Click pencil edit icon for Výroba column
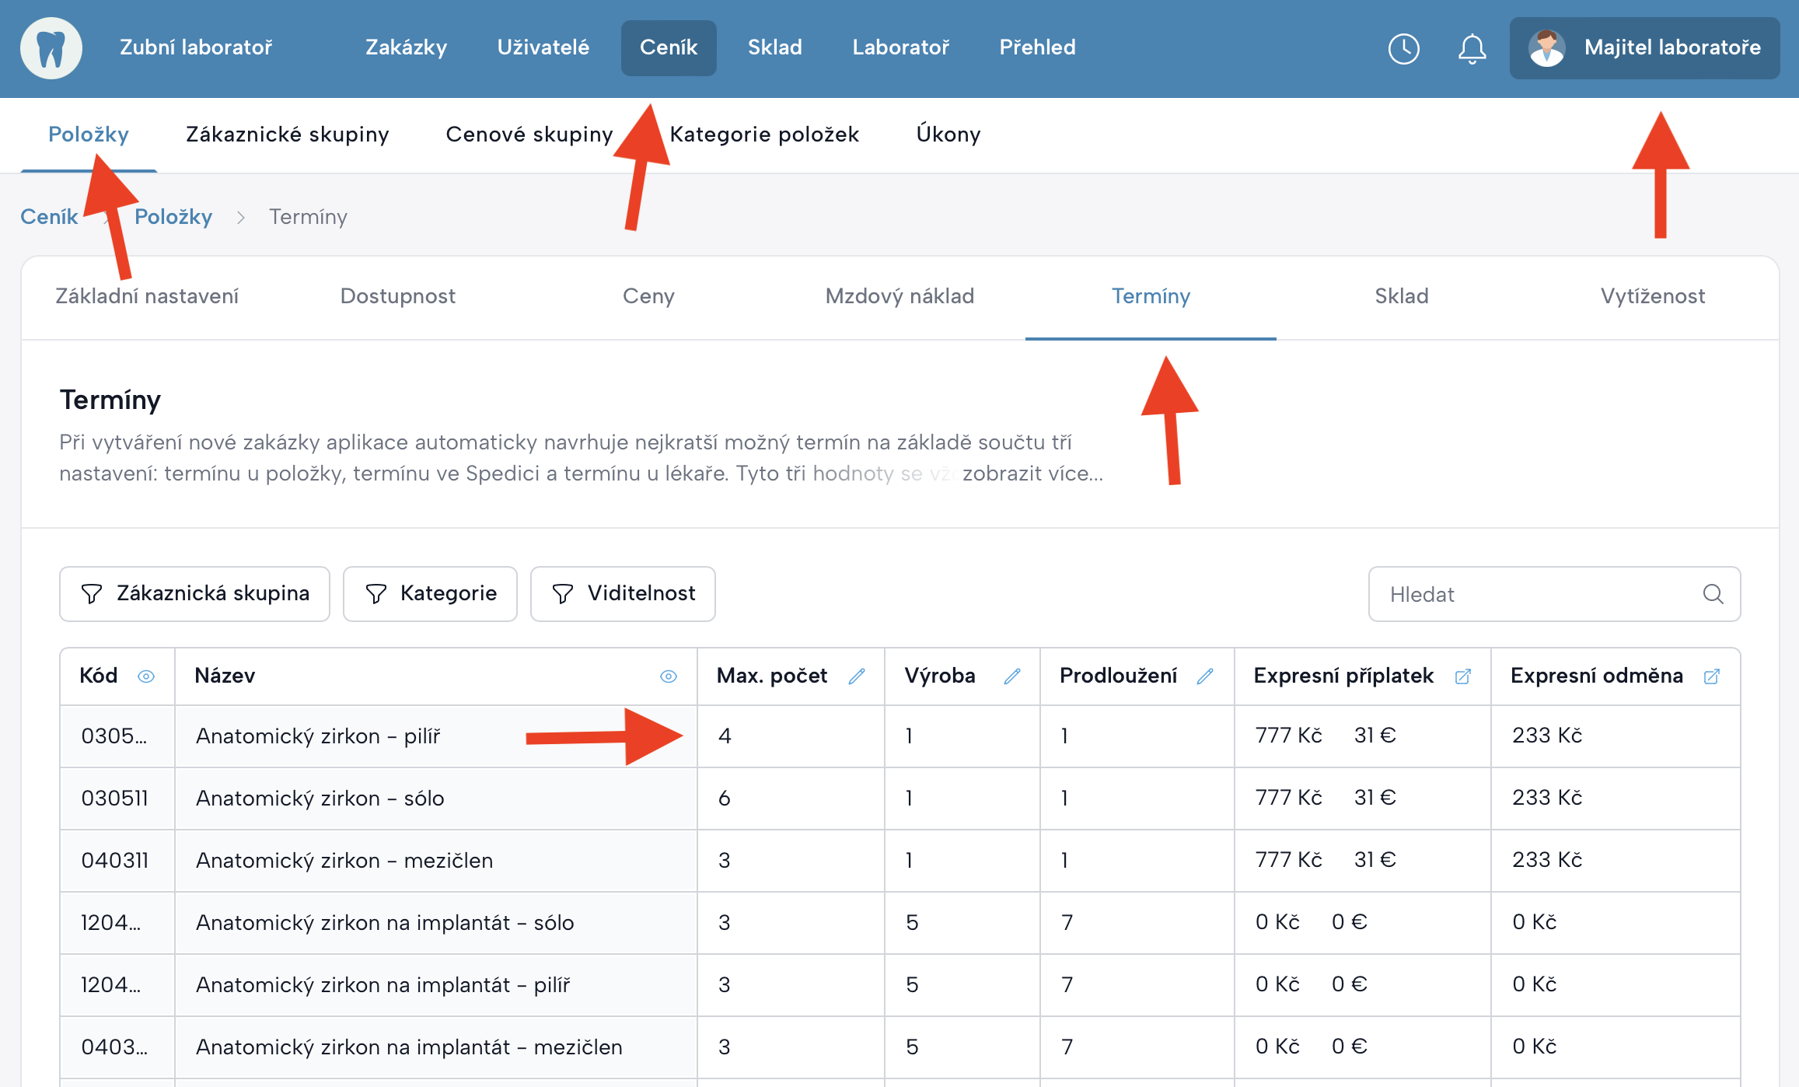1799x1087 pixels. (1011, 676)
